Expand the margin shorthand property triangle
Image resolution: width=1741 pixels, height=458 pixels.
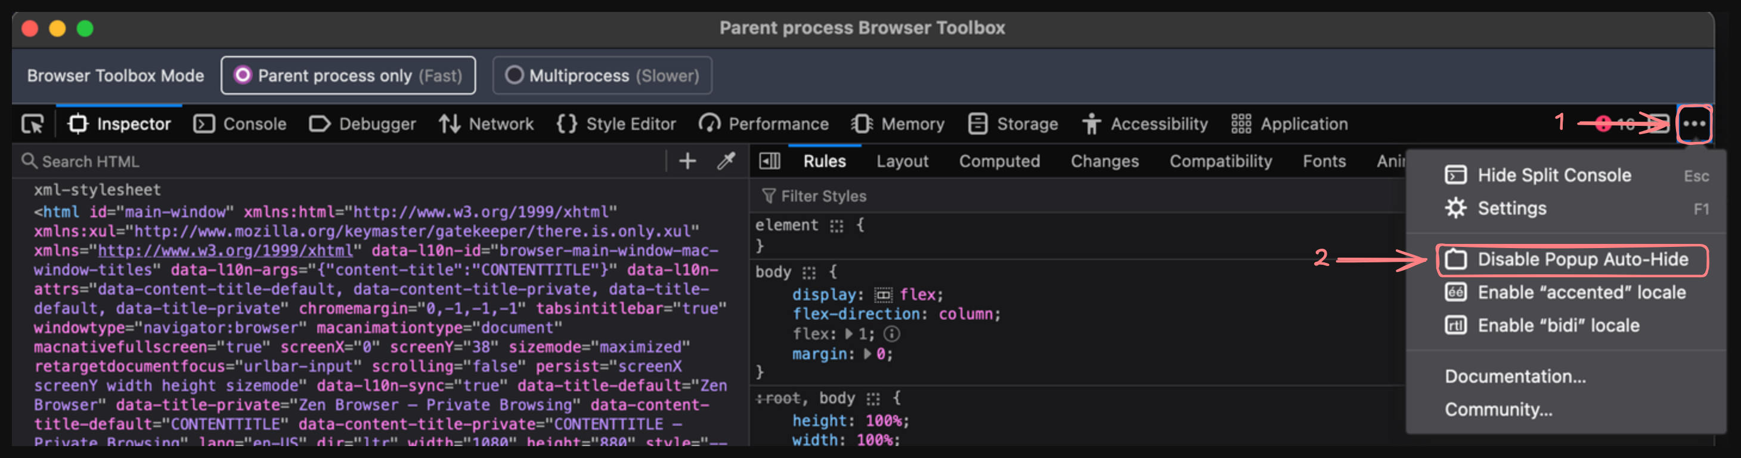pyautogui.click(x=867, y=354)
